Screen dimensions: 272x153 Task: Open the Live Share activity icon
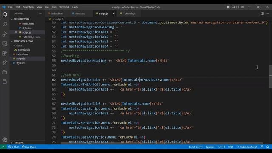(5, 62)
